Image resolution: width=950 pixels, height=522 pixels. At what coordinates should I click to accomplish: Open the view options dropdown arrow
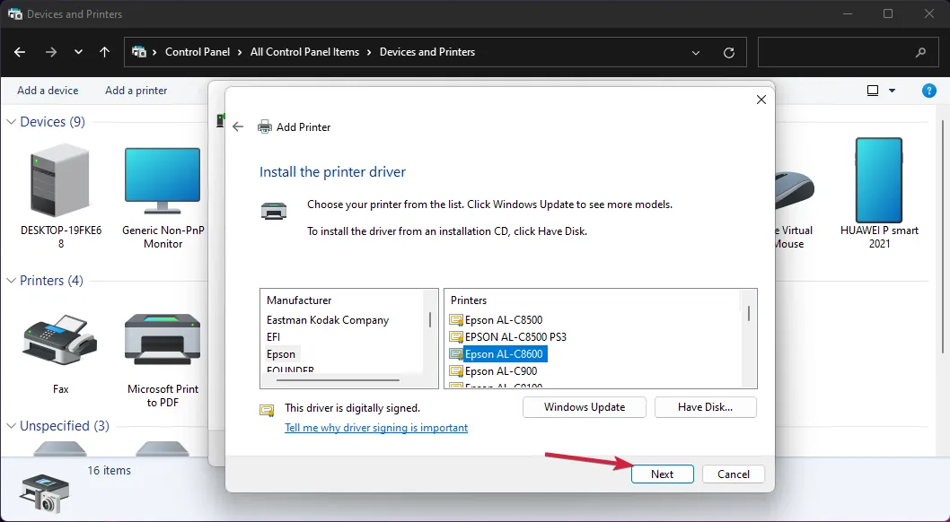point(892,91)
